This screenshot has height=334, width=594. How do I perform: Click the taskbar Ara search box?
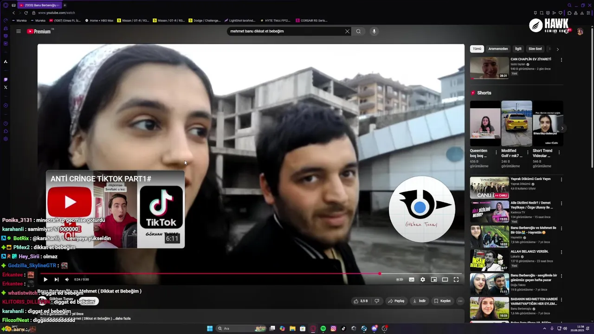coord(241,328)
